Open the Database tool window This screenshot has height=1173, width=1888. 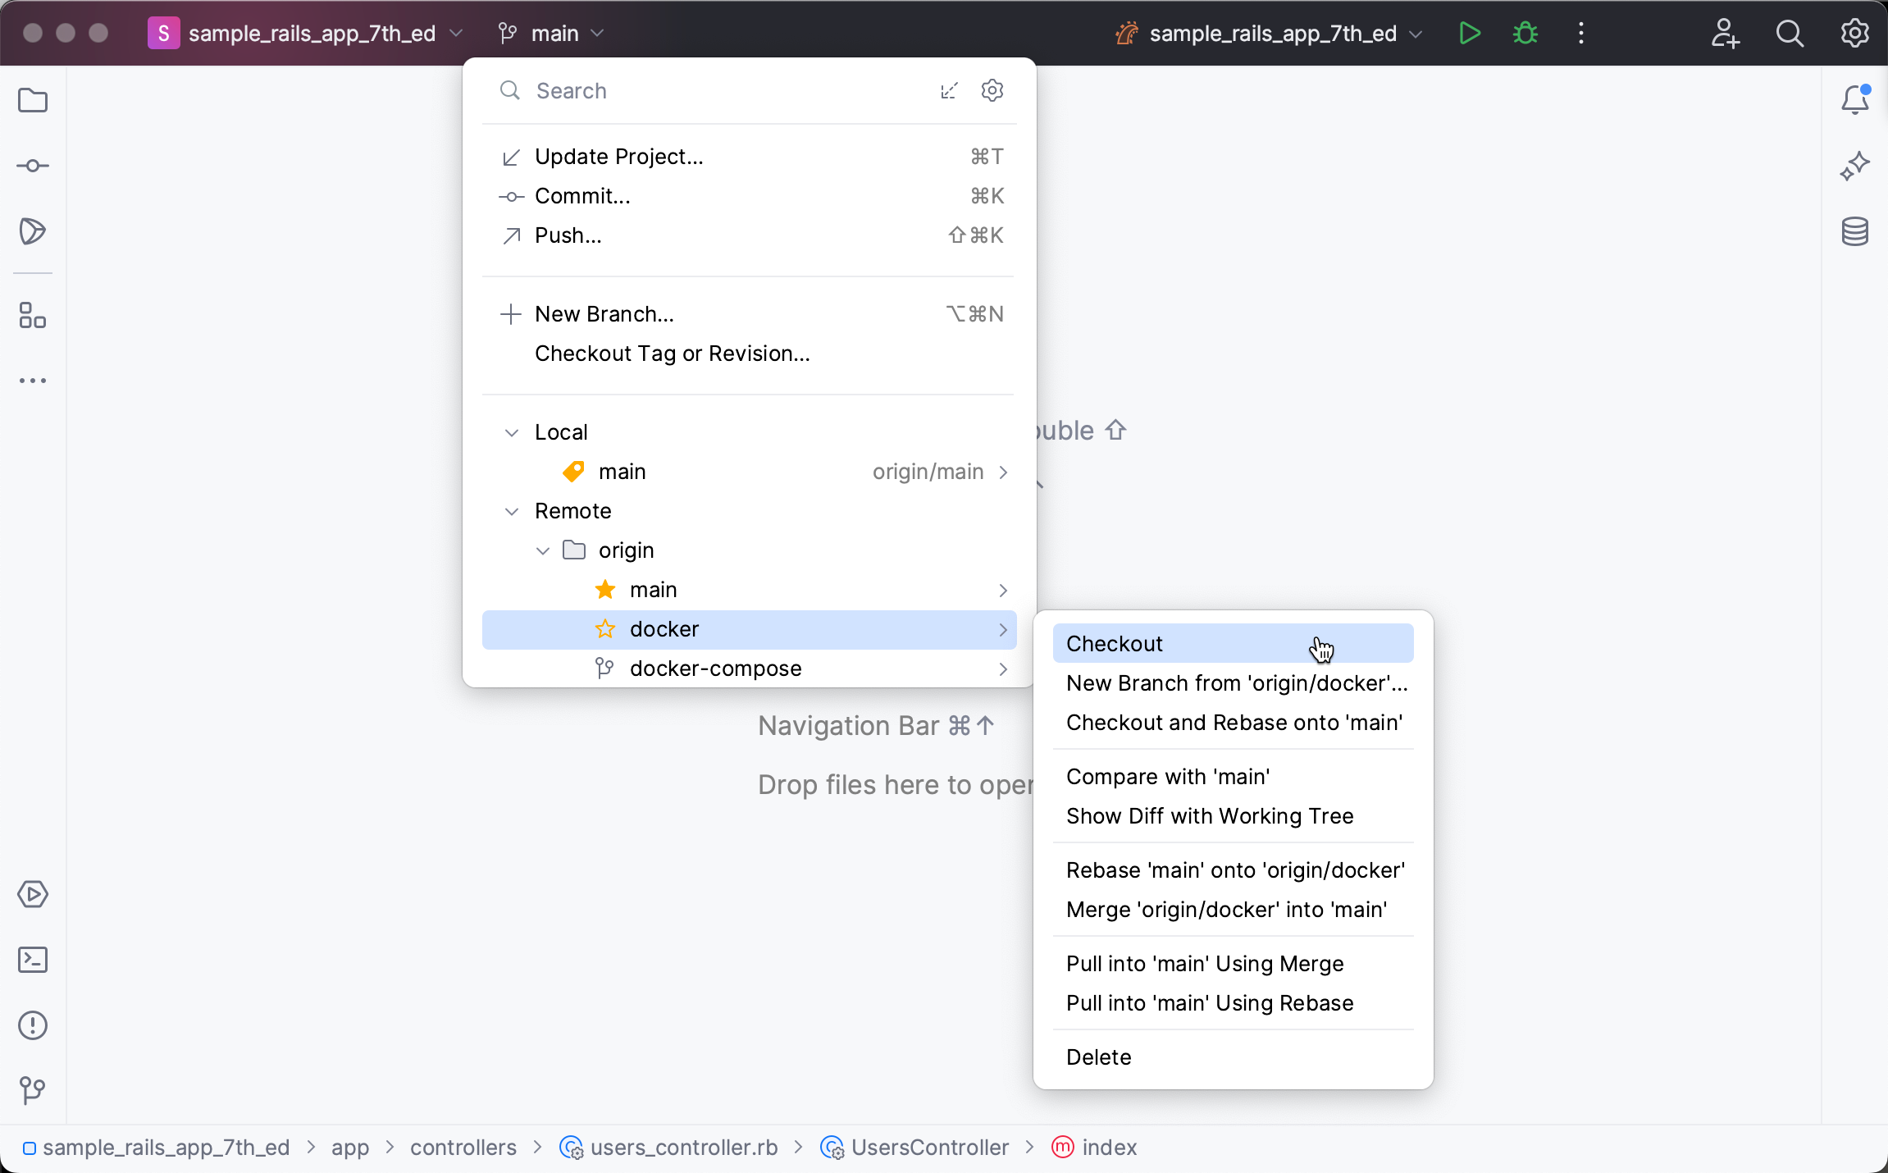click(1856, 230)
